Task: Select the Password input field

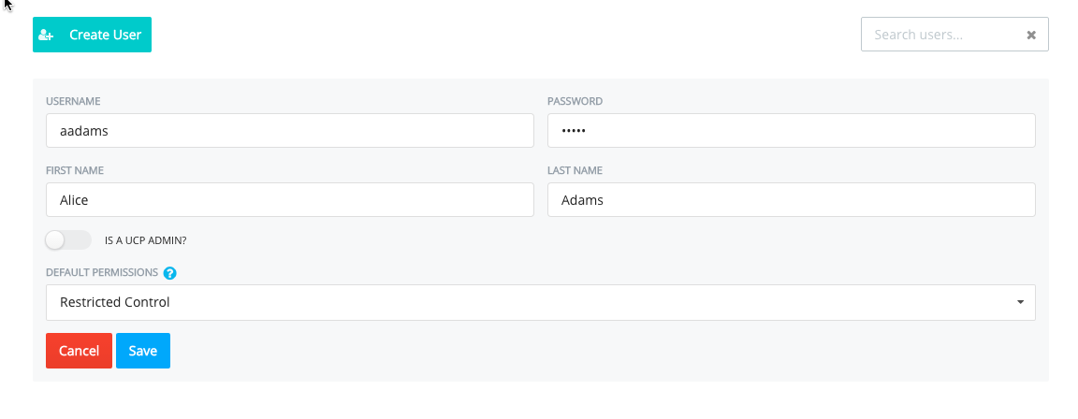Action: click(x=792, y=131)
